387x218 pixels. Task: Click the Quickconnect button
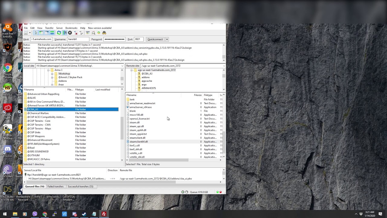[x=155, y=39]
